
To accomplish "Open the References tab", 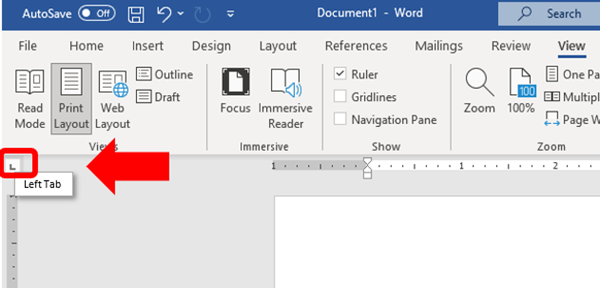I will pyautogui.click(x=356, y=46).
